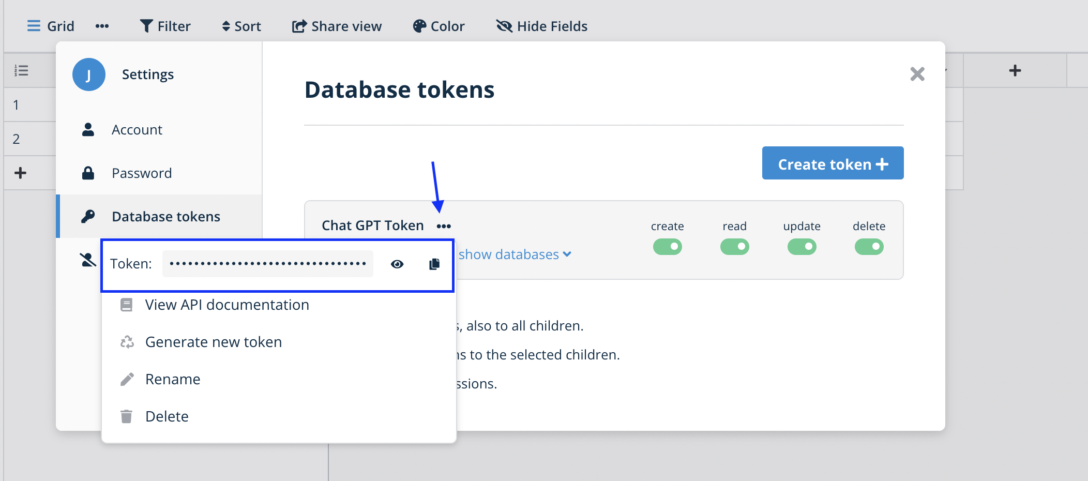The height and width of the screenshot is (481, 1088).
Task: Reveal the hidden token with the eye icon
Action: click(x=397, y=264)
